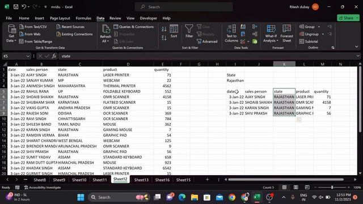Viewport: 363px width, 204px height.
Task: Import data From Text/CSV
Action: click(x=33, y=27)
